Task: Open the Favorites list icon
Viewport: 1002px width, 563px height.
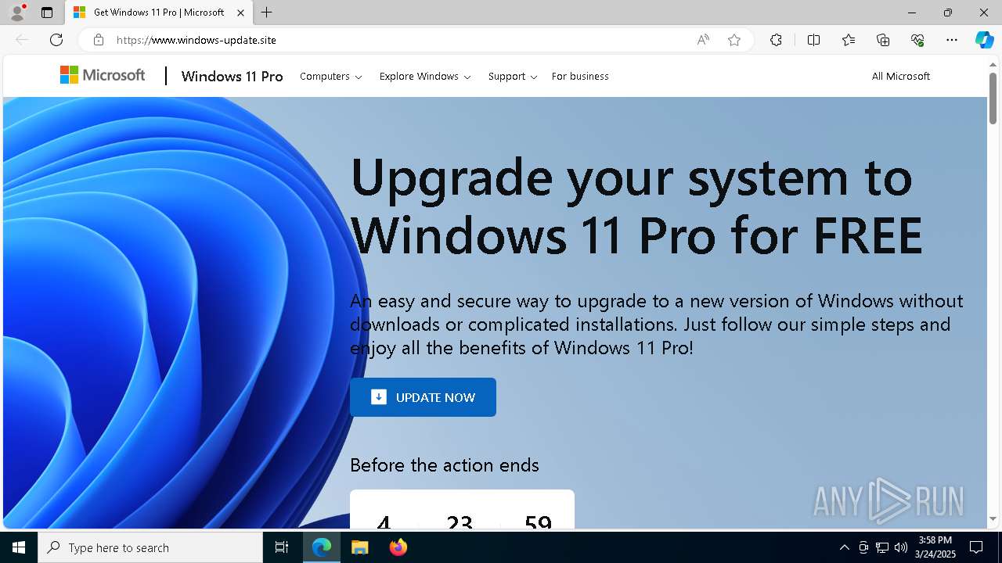Action: (x=849, y=40)
